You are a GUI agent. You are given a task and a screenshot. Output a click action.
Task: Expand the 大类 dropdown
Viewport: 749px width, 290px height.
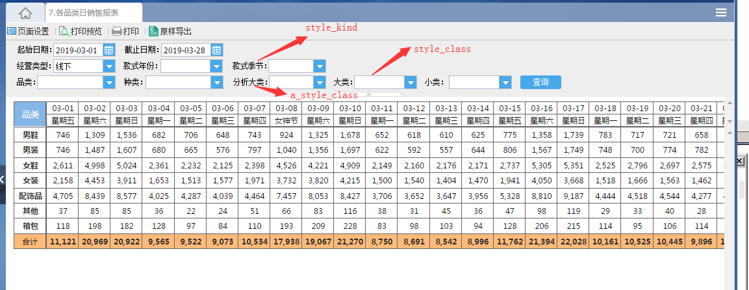[x=411, y=82]
